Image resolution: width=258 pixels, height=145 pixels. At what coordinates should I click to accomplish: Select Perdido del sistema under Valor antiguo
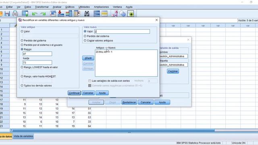click(22, 40)
